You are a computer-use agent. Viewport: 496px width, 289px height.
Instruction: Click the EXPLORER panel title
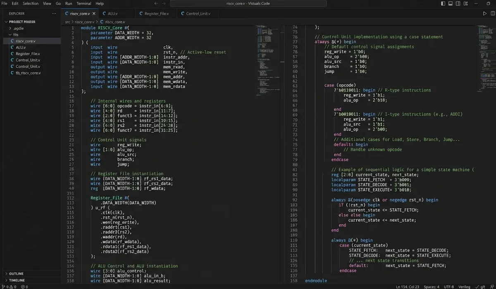pyautogui.click(x=17, y=14)
